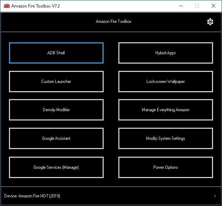Click the title bar text 'Amazon Fire Toolbox V7.2'
This screenshot has height=206, width=222.
coord(36,6)
